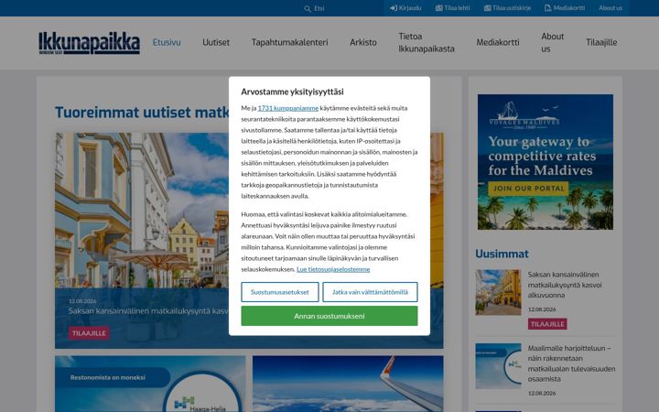
Task: Click the Suostumusasetukset button
Action: pyautogui.click(x=280, y=292)
